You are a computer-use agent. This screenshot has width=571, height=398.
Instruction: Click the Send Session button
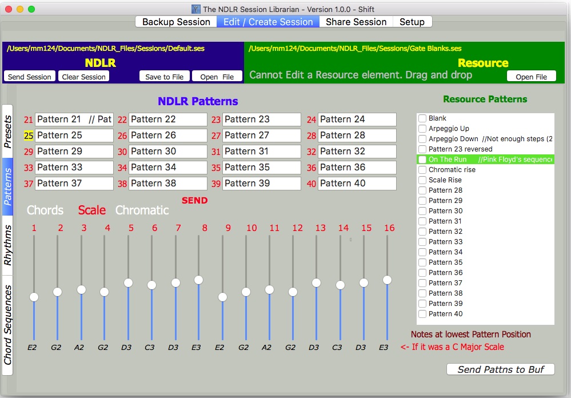pyautogui.click(x=30, y=77)
